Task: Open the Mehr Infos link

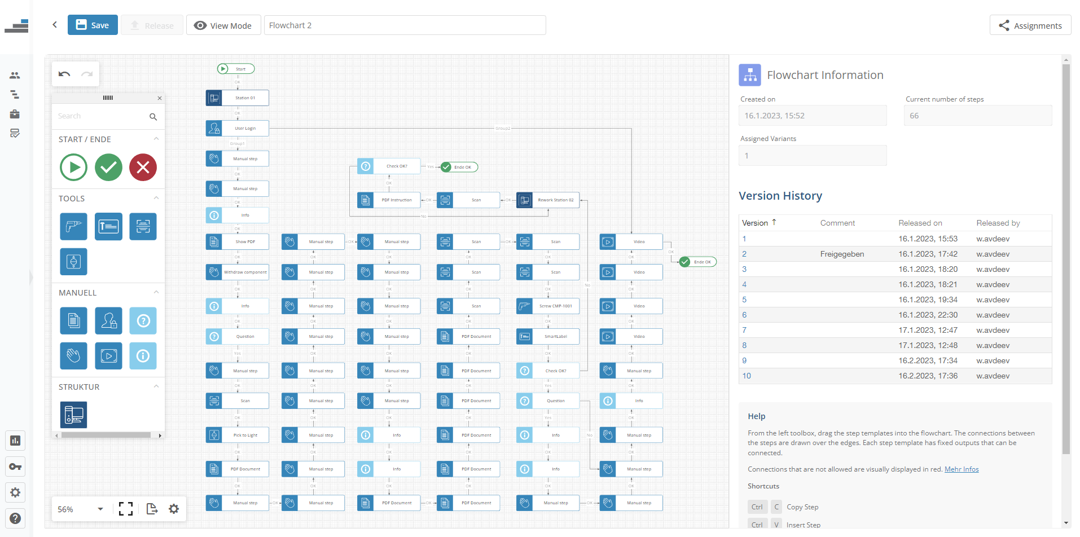Action: [961, 469]
